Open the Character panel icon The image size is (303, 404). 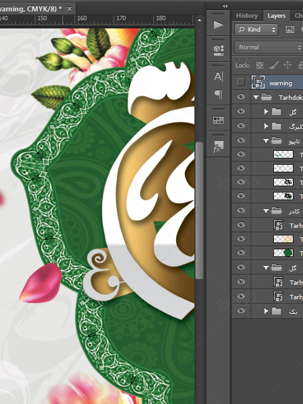218,76
